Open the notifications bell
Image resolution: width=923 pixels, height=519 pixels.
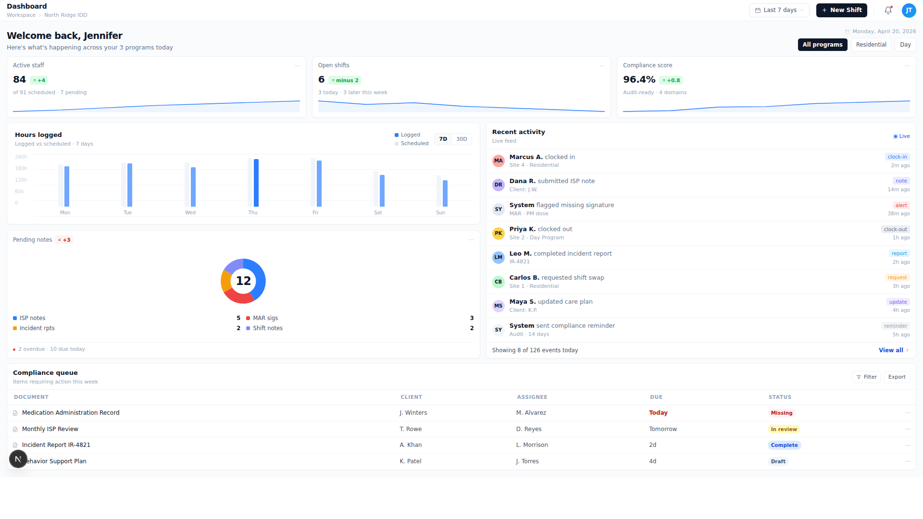tap(888, 10)
